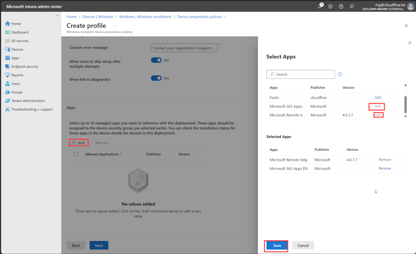Image resolution: width=416 pixels, height=254 pixels.
Task: Open the help question mark icon
Action: (341, 7)
